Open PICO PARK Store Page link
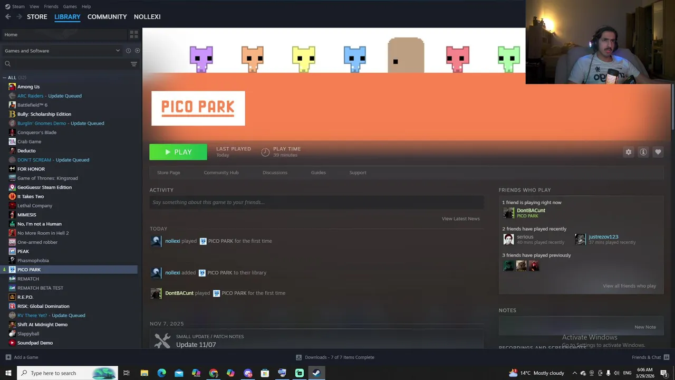Screen dimensions: 675x380 point(168,173)
